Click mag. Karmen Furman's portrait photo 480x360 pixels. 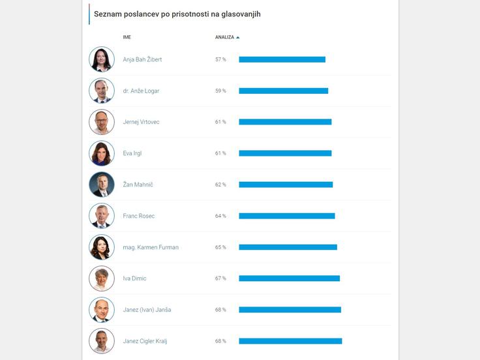tap(102, 247)
